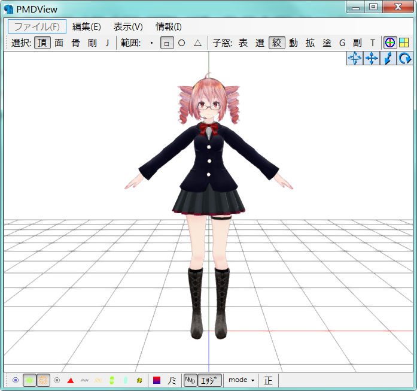This screenshot has width=417, height=391.
Task: Select the rotate view circular arrow icon
Action: [x=405, y=58]
